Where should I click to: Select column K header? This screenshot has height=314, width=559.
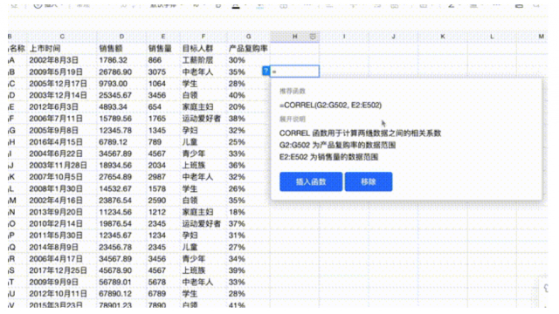click(x=443, y=37)
